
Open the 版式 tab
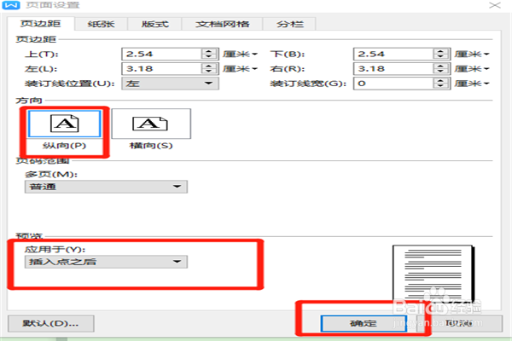(x=154, y=24)
